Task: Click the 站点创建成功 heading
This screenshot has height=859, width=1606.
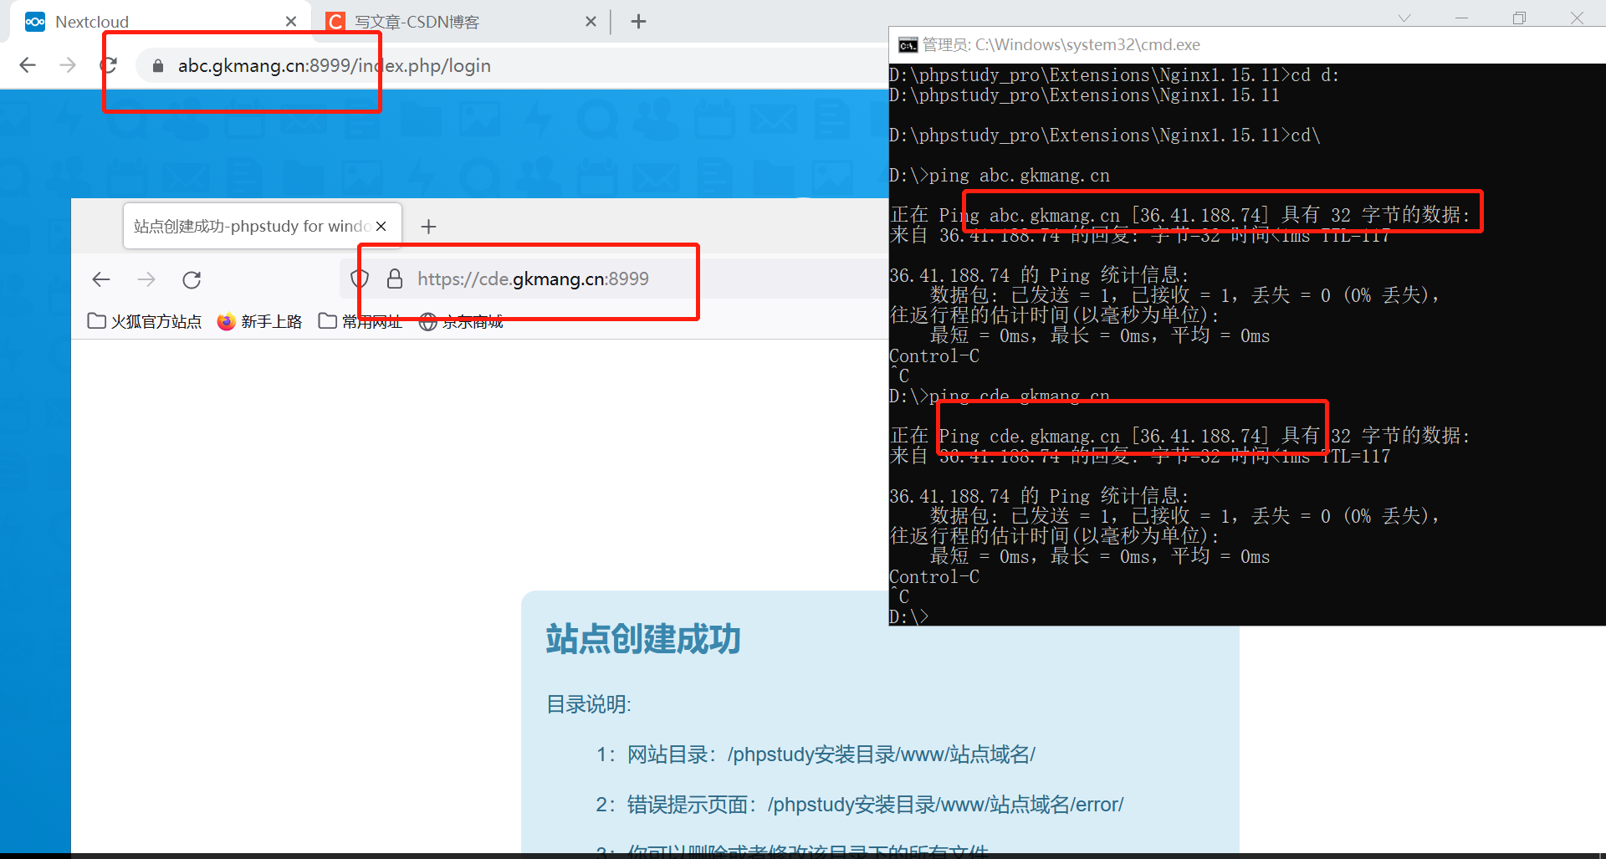Action: (x=643, y=639)
